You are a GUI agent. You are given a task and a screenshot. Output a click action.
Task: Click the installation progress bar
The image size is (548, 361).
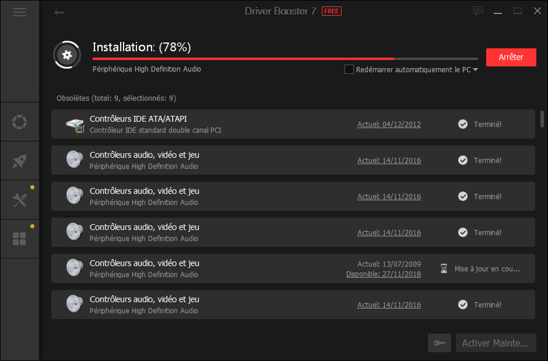pyautogui.click(x=285, y=58)
